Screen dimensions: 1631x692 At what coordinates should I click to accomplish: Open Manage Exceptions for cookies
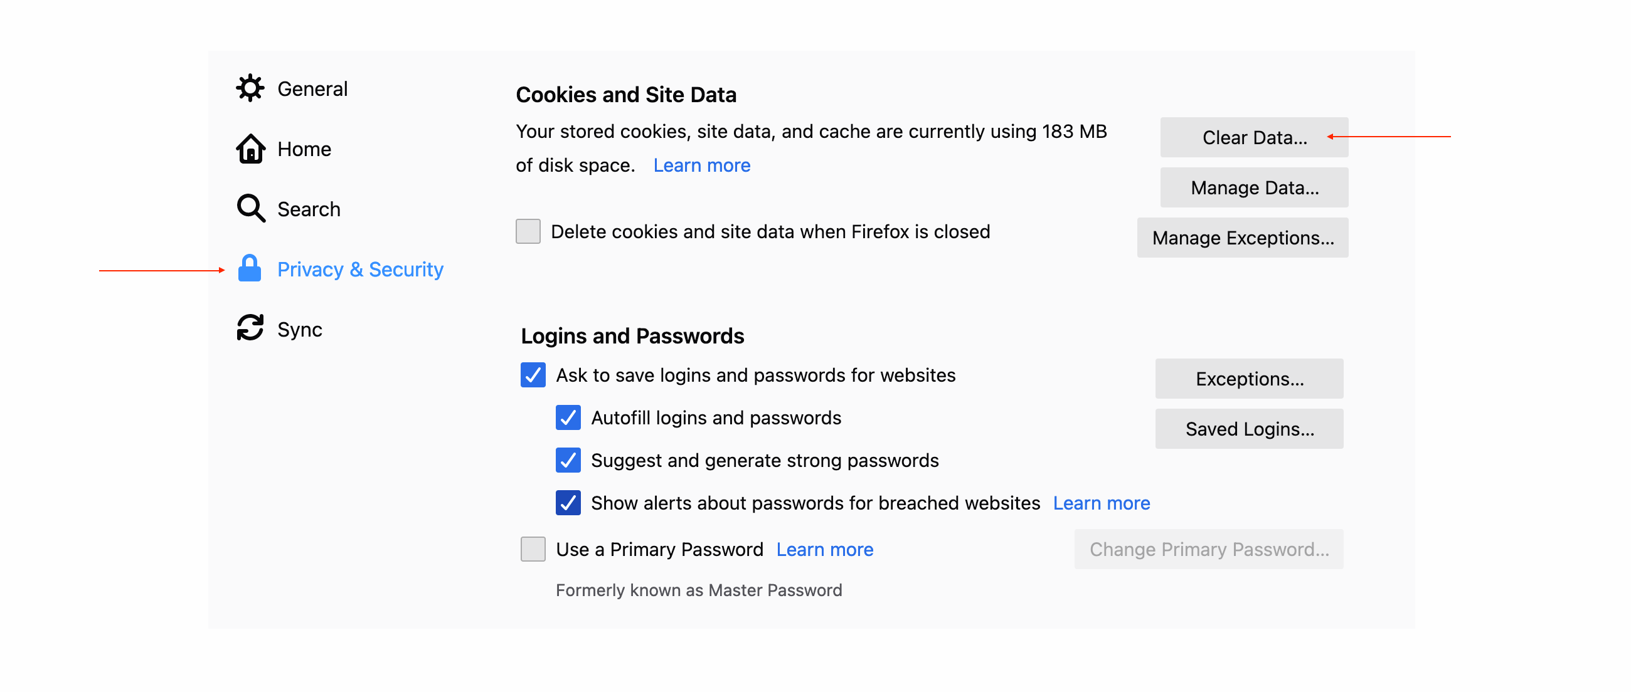(1242, 238)
